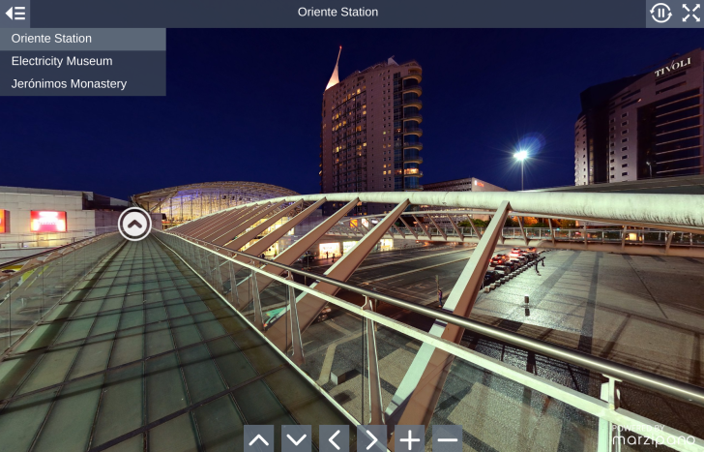This screenshot has width=704, height=452.
Task: Click the TIVOLI sign on the building
Action: pos(672,68)
